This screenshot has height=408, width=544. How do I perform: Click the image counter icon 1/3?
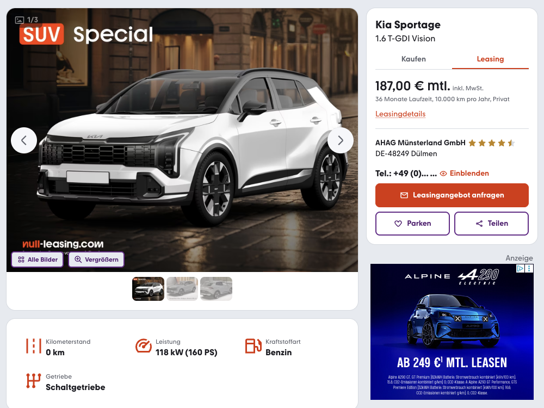click(x=20, y=20)
